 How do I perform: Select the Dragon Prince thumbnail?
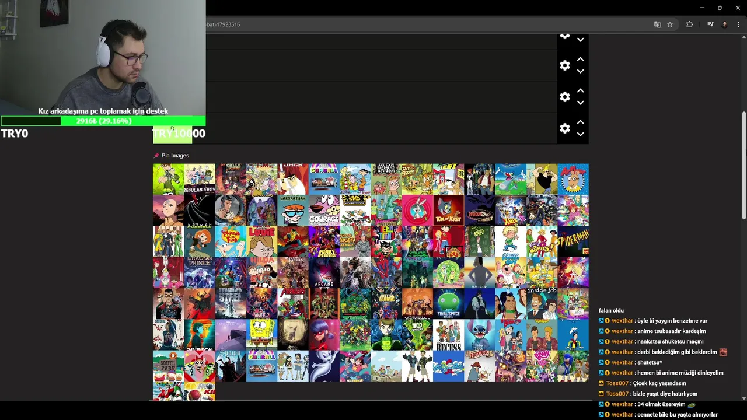[x=200, y=272]
